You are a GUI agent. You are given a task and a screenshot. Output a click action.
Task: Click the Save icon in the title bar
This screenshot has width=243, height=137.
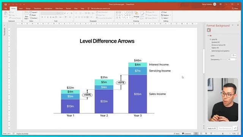6,4
